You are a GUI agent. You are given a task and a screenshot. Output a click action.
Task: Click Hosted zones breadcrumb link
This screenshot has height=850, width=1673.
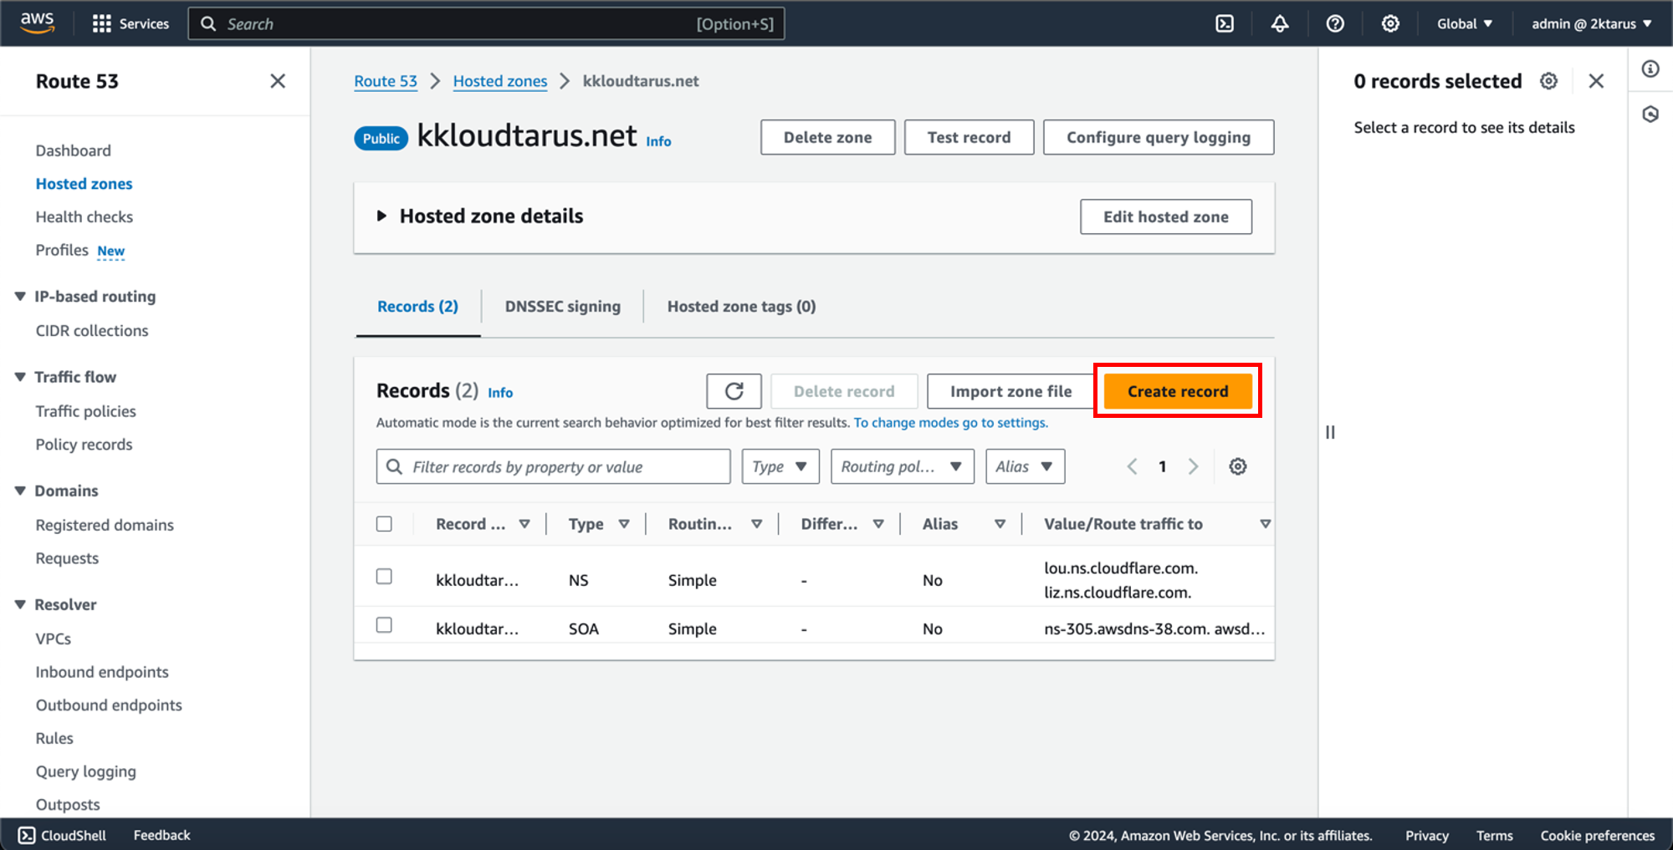[500, 81]
